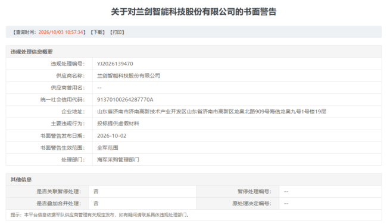
Task: Click the 供应商曾用名 label
Action: [68, 88]
